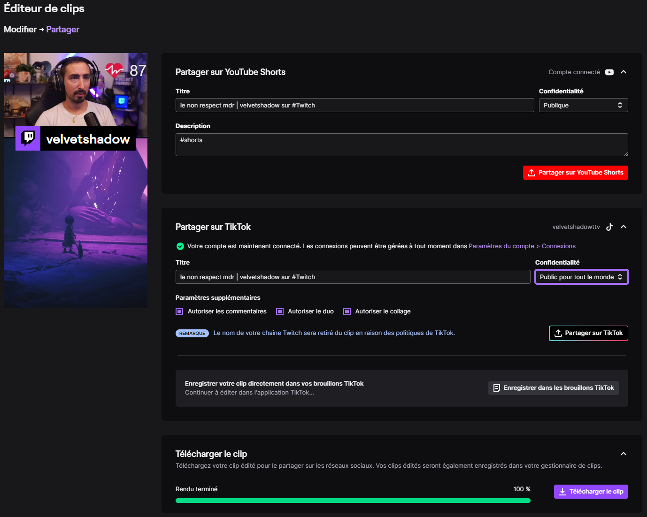Click Partager sur YouTube Shorts red button
This screenshot has width=647, height=517.
575,173
